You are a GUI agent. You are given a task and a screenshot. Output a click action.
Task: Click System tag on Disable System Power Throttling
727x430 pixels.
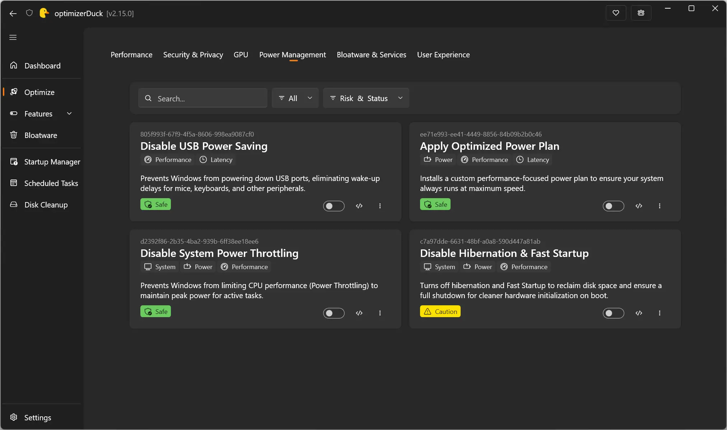pyautogui.click(x=160, y=267)
